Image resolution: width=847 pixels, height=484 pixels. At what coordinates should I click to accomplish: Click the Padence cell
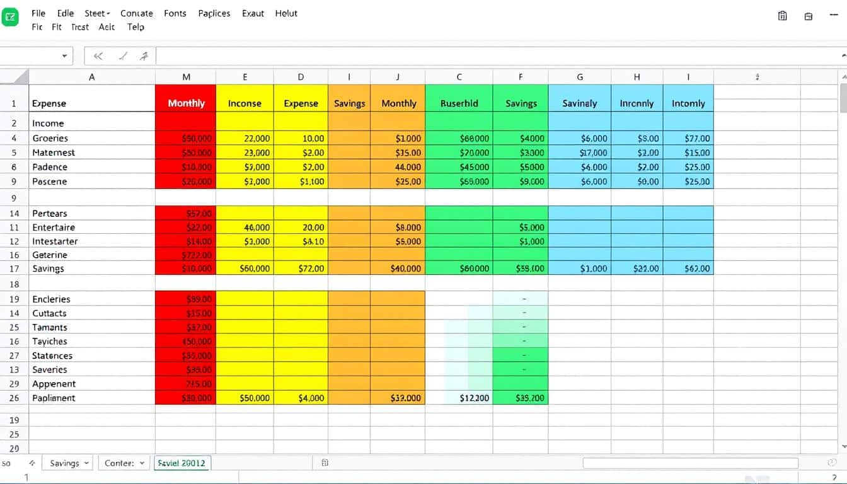tap(92, 167)
